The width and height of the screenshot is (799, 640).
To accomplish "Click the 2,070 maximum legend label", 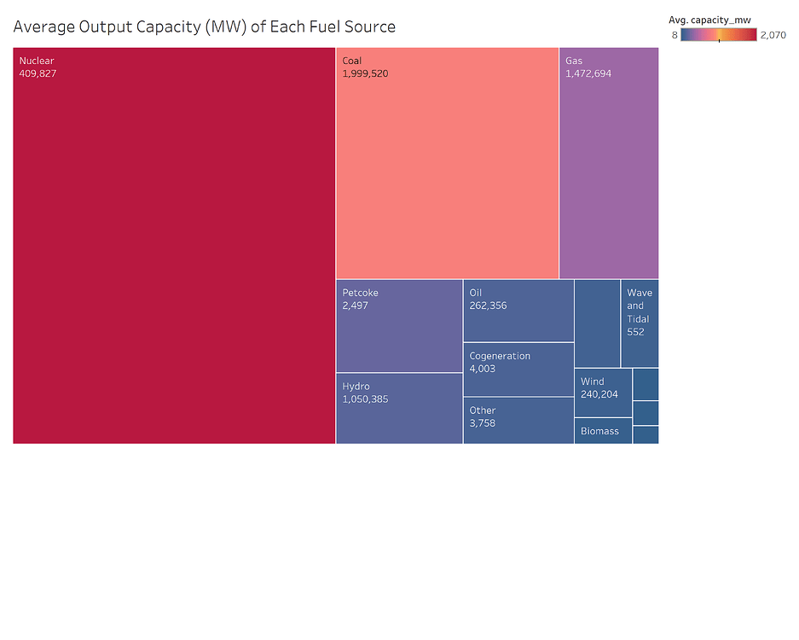I will (773, 35).
